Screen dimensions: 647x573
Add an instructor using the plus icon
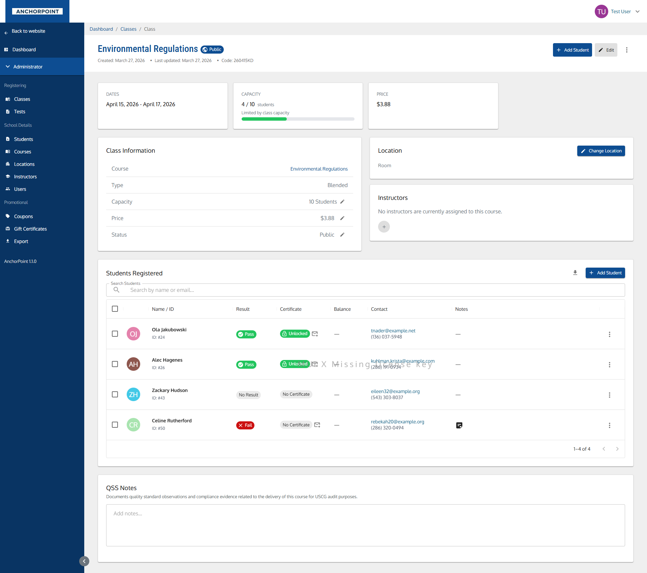(x=384, y=227)
